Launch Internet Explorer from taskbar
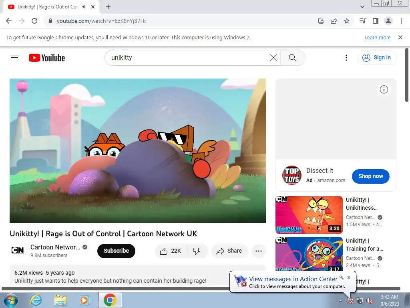Screen dimensions: 410x308 coord(36,300)
